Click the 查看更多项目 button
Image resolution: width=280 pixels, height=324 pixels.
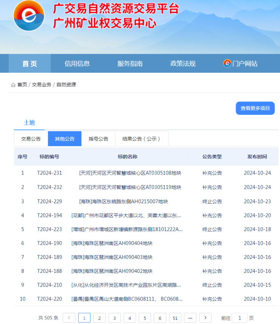[x=255, y=108]
